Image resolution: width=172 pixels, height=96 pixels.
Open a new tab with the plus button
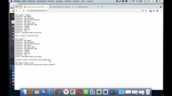click(102, 7)
